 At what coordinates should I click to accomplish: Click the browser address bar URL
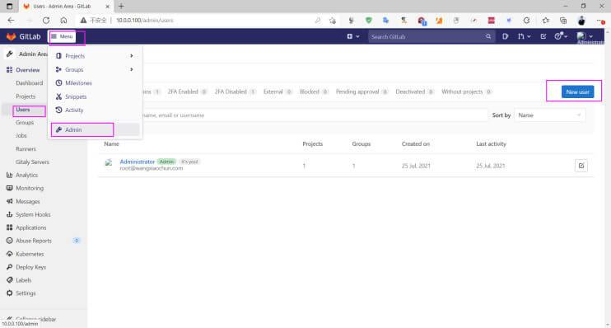(x=145, y=21)
